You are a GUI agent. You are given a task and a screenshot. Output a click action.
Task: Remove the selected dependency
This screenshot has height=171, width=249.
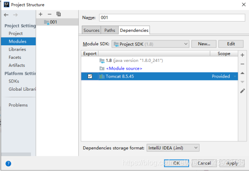click(242, 64)
